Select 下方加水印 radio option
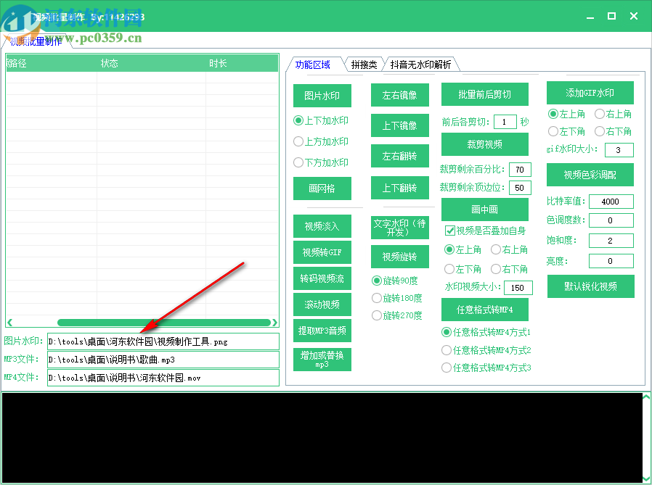 [321, 162]
